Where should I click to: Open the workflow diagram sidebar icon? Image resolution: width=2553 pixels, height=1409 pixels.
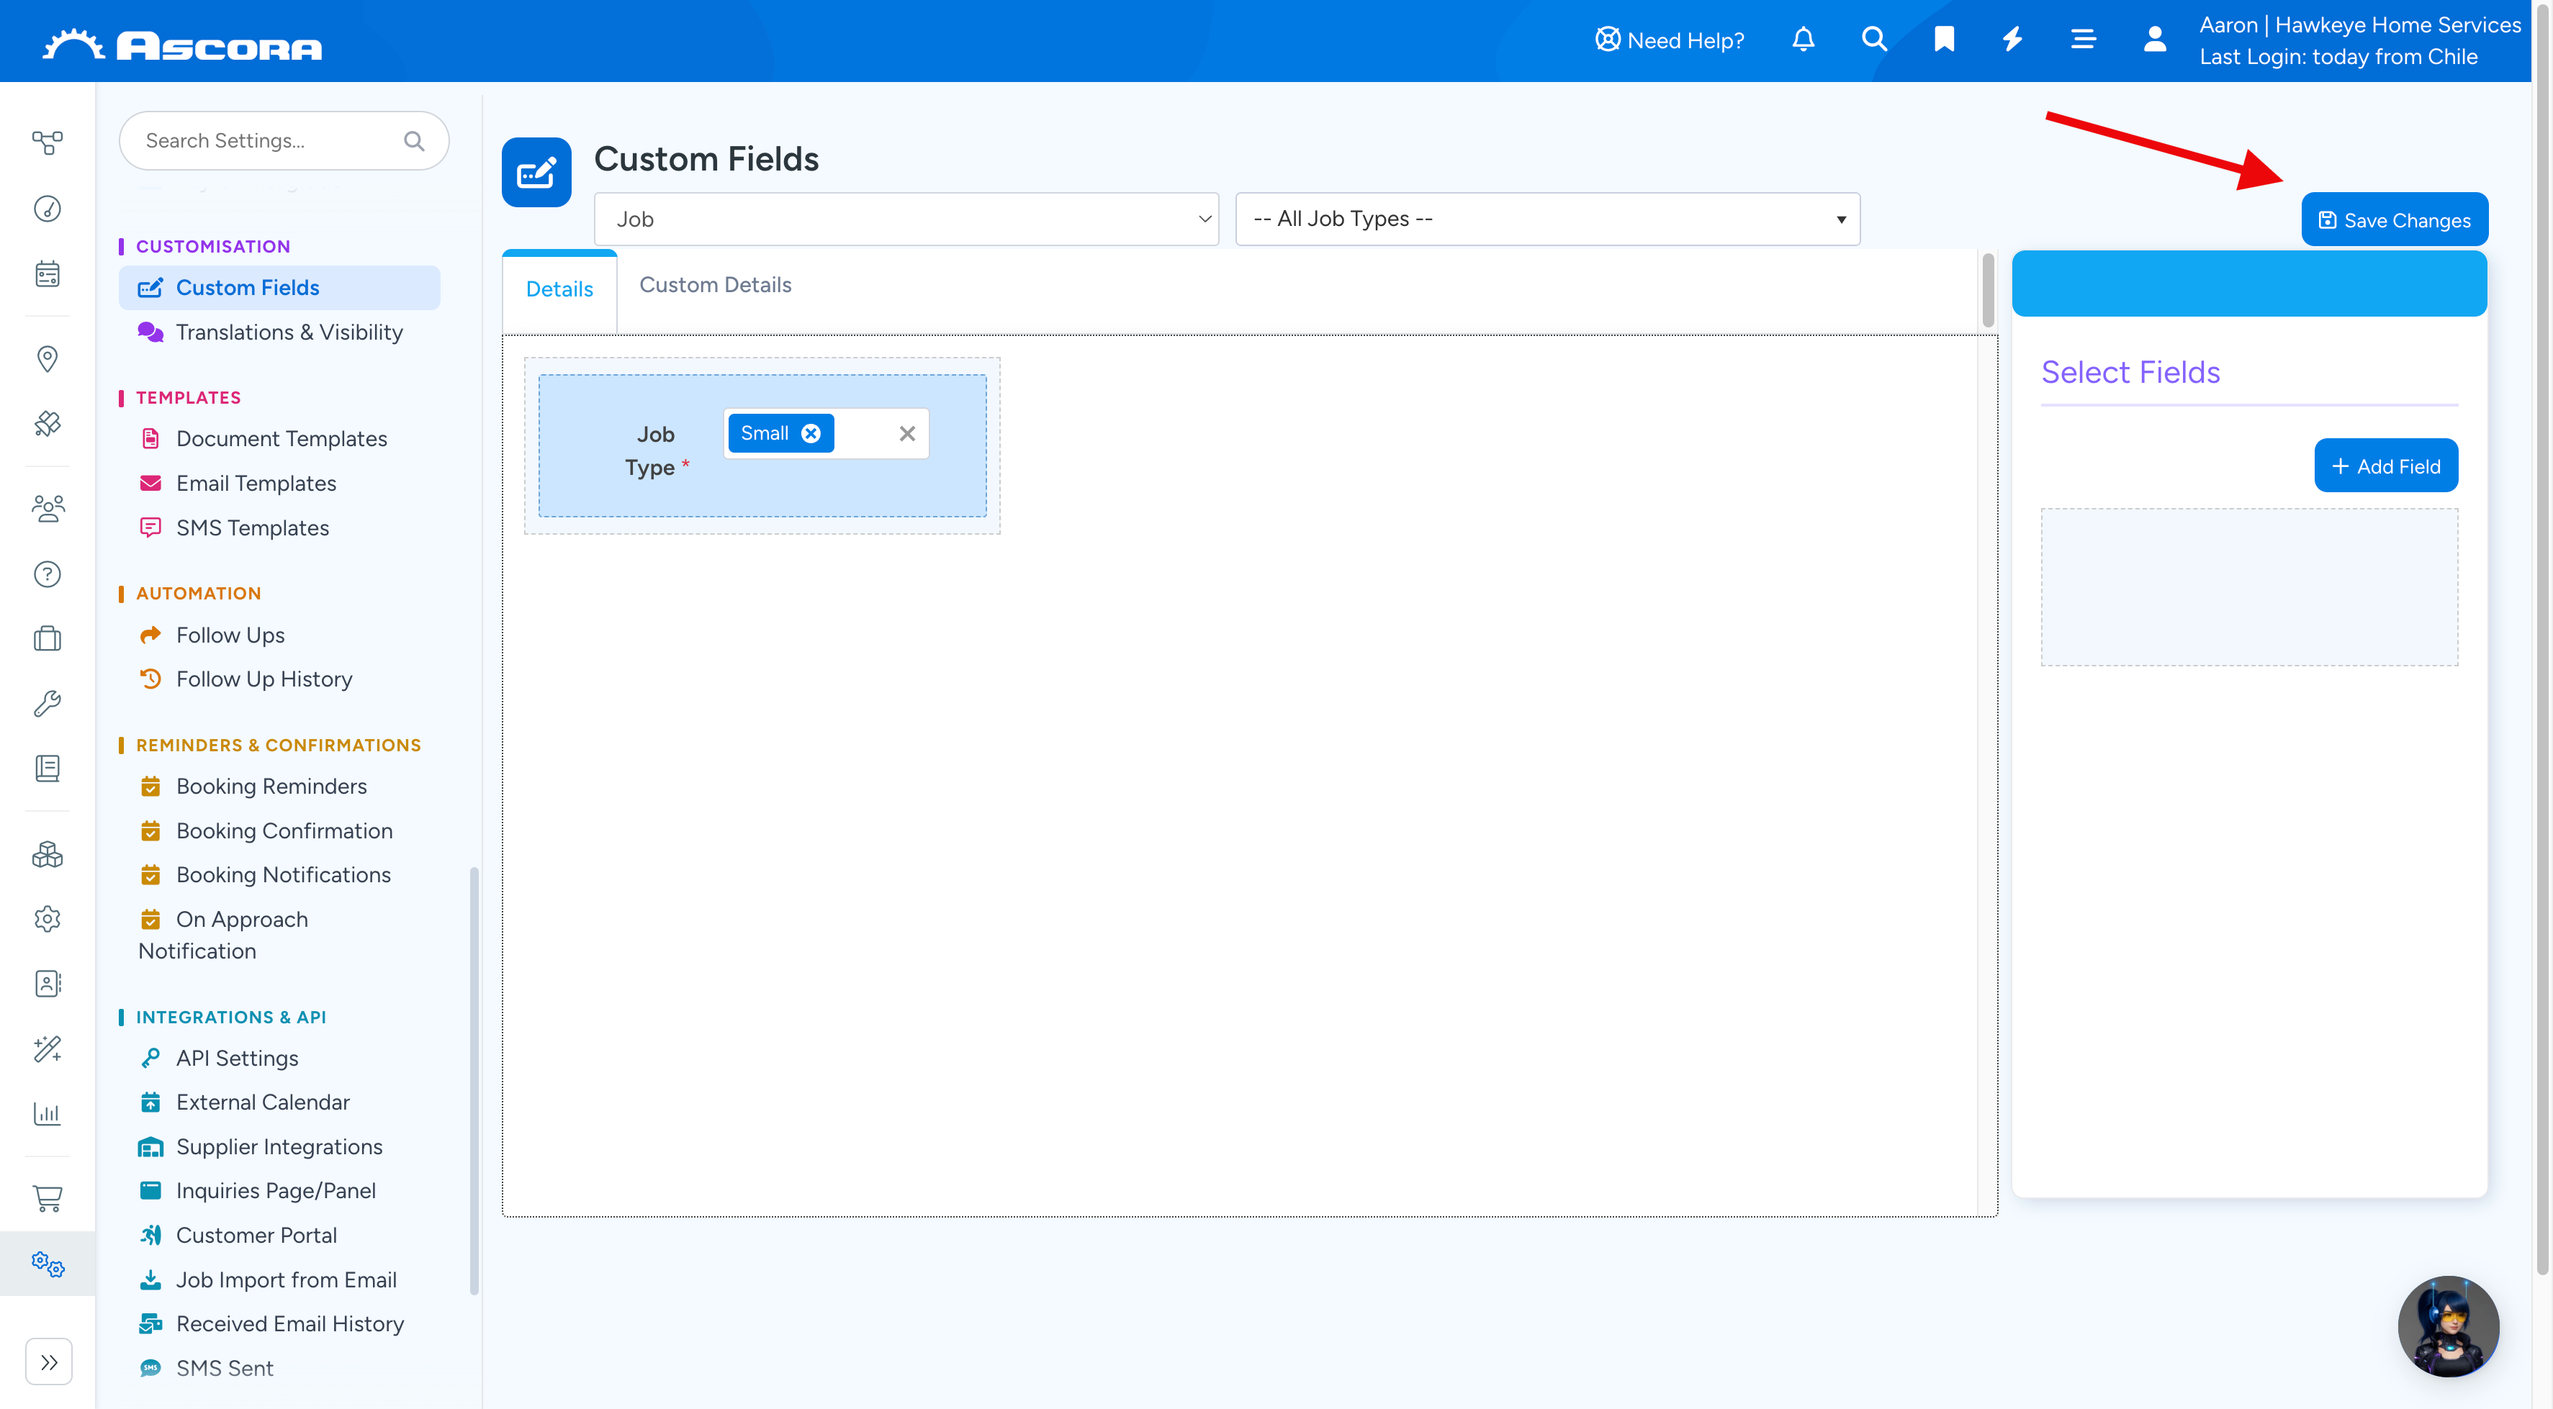tap(48, 142)
